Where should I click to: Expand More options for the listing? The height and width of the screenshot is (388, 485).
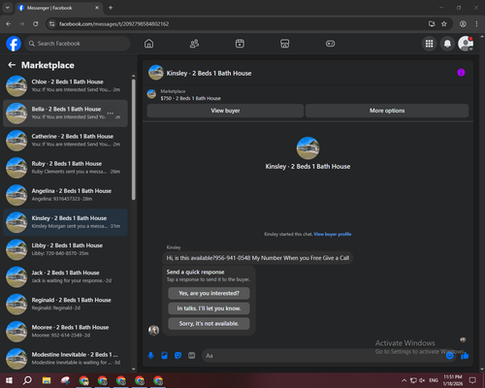pos(387,111)
